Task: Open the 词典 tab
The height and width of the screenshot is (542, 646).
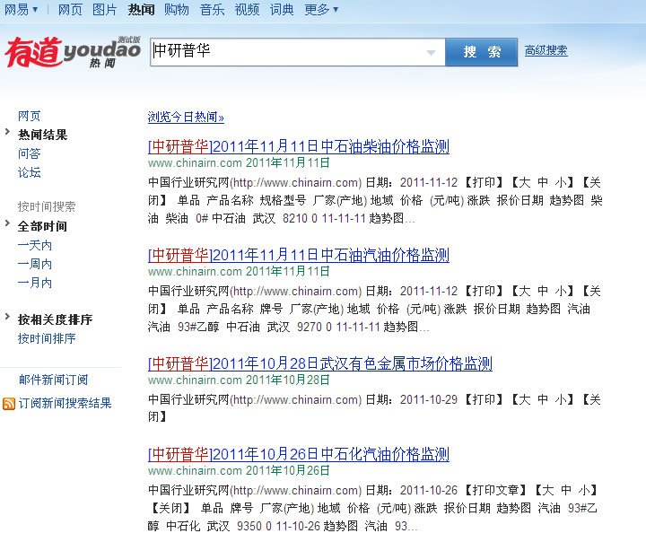Action: (x=282, y=10)
